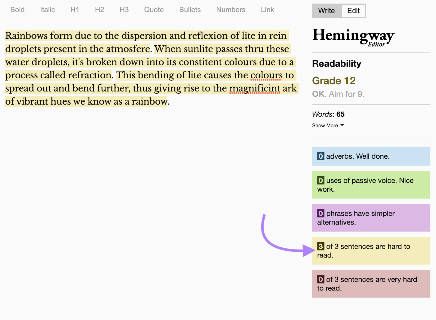Click the '0' badge on passive voice panel
This screenshot has width=436, height=320.
(x=321, y=180)
